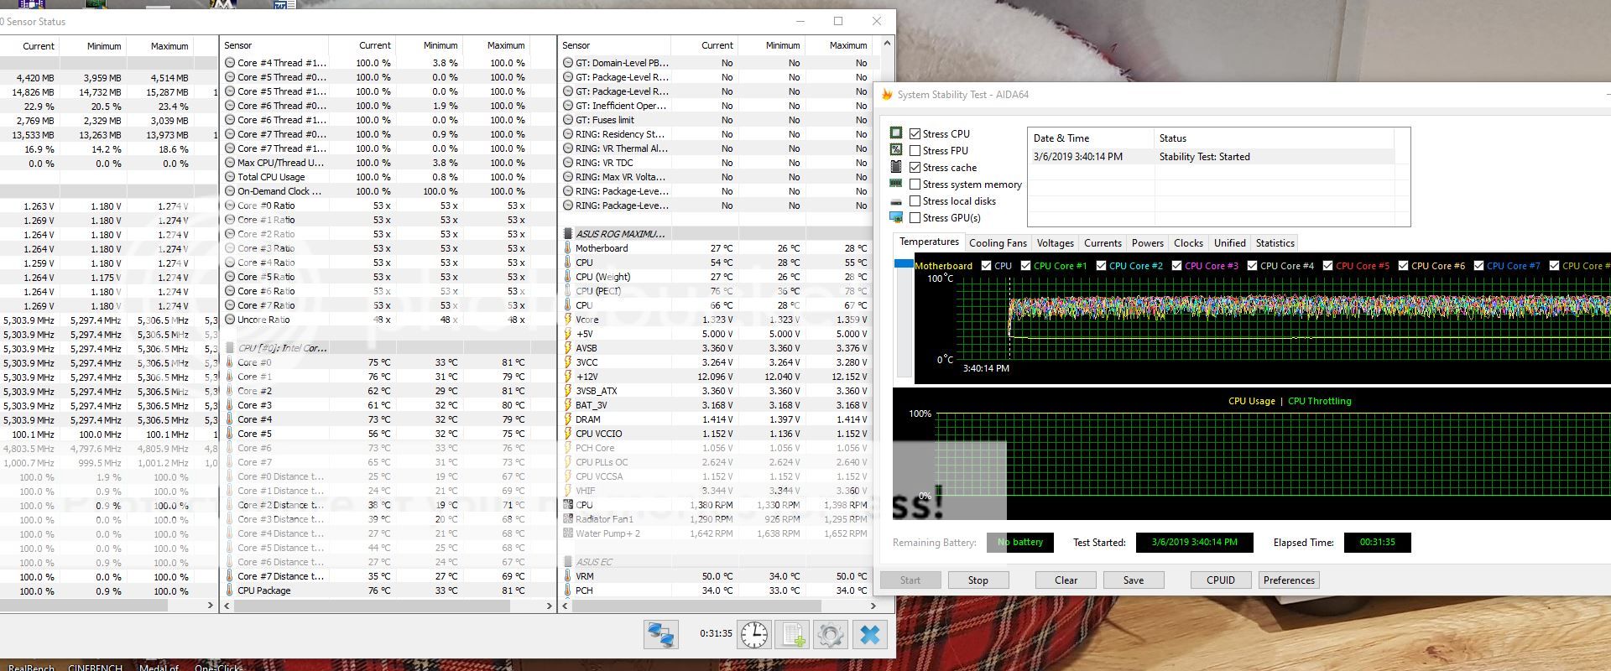Click the greyed Start button in AIDA64
The image size is (1611, 671).
(x=910, y=580)
